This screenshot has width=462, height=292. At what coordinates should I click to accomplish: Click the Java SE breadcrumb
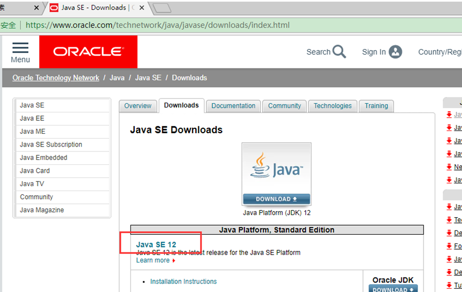(148, 78)
